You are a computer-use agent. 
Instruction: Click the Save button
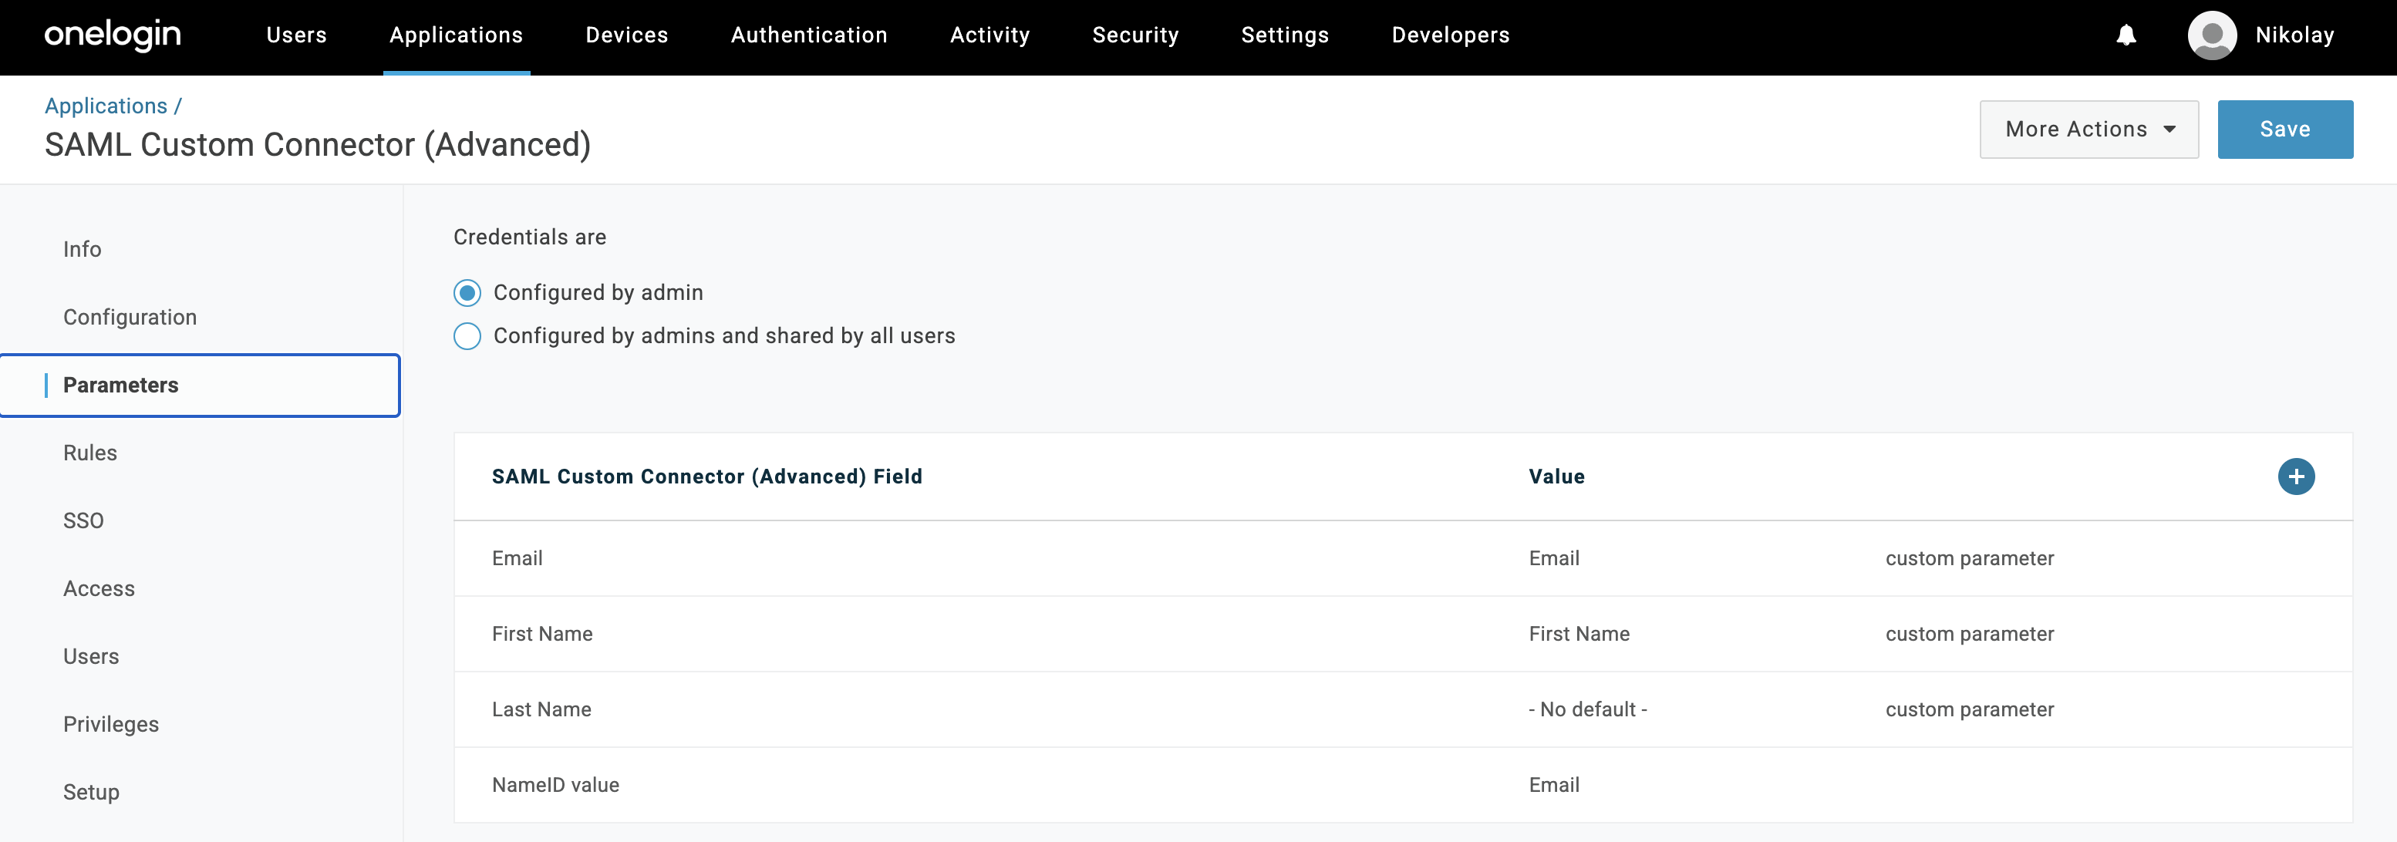(2284, 130)
